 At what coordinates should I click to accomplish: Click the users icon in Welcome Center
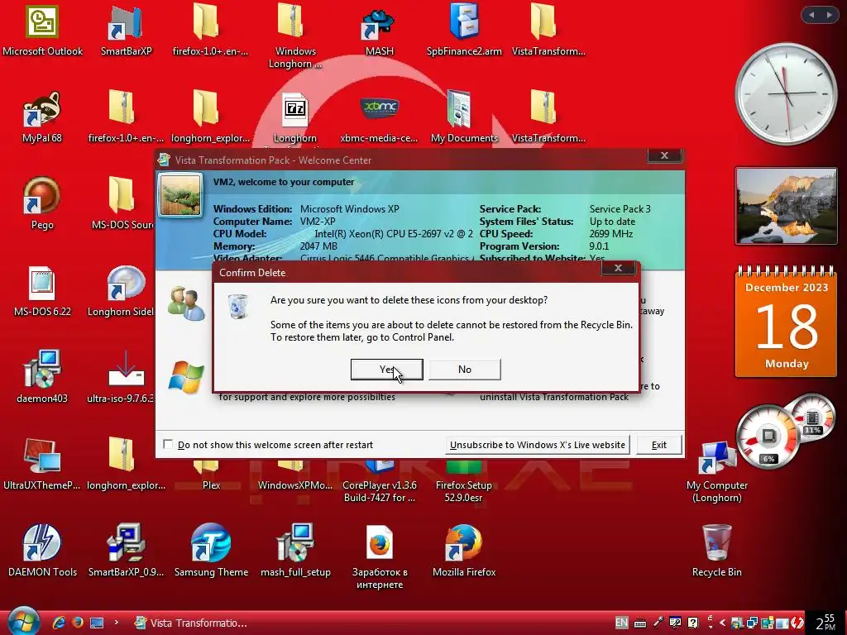coord(186,303)
